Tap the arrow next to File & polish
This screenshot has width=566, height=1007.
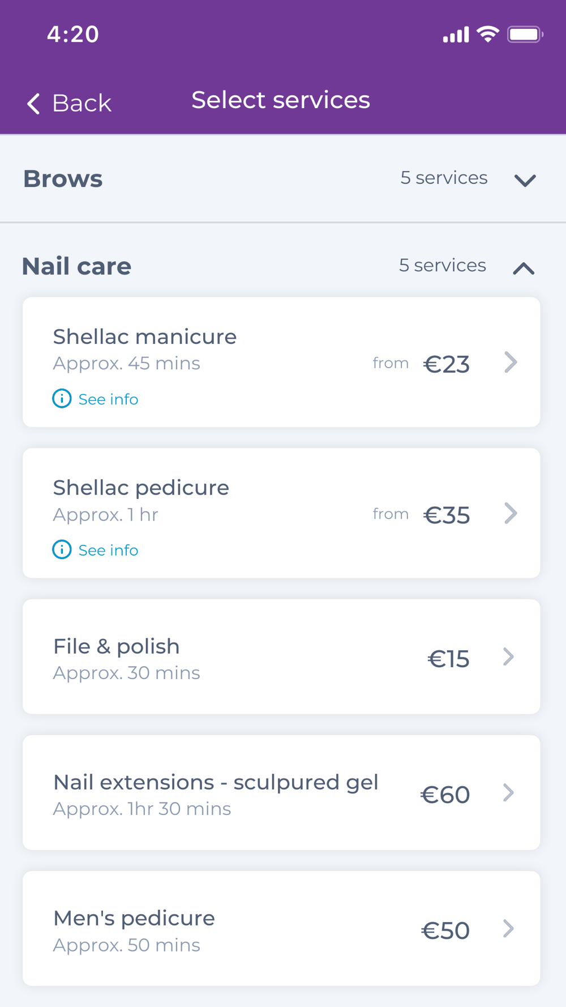tap(508, 657)
